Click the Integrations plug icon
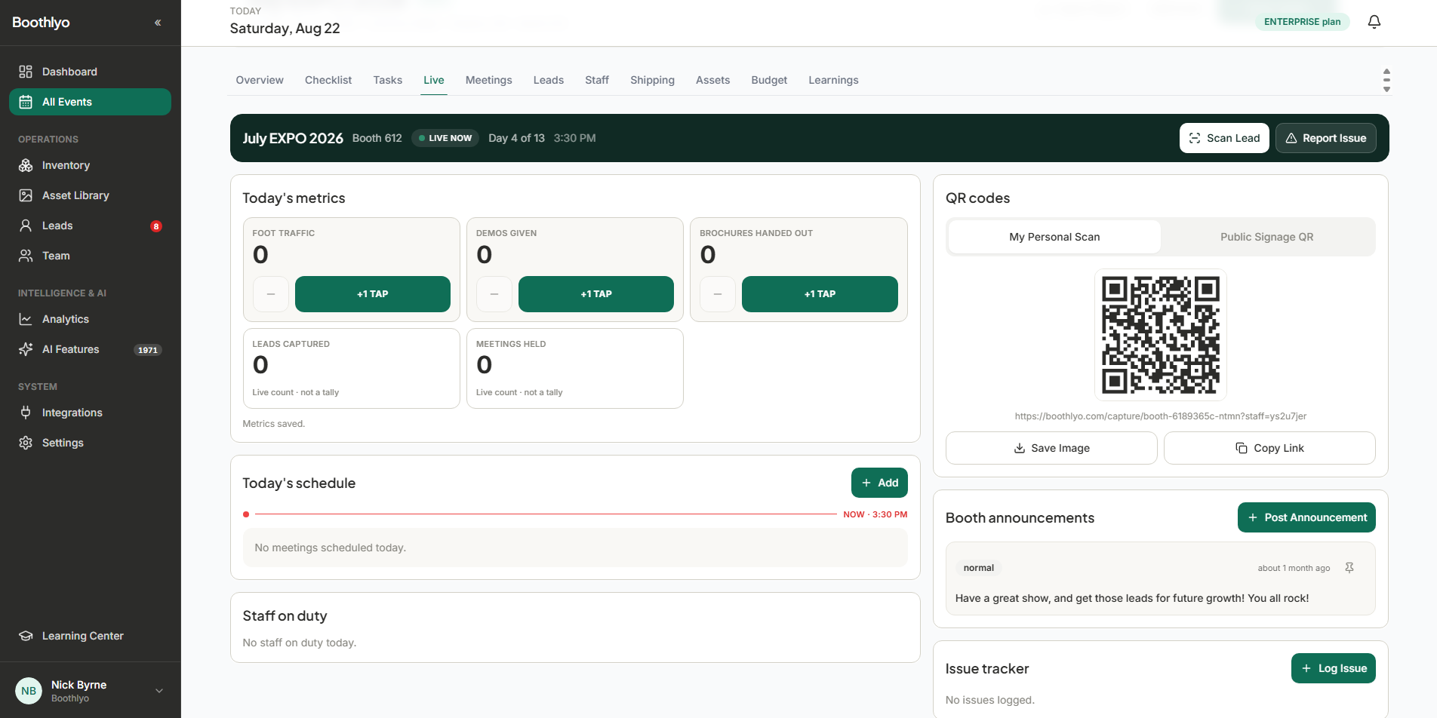Image resolution: width=1437 pixels, height=718 pixels. tap(26, 413)
